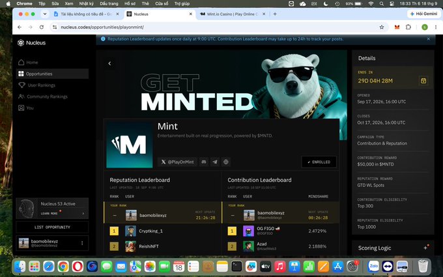This screenshot has width=443, height=277.
Task: Open the Apple TV app from the Dock
Action: pos(265,267)
